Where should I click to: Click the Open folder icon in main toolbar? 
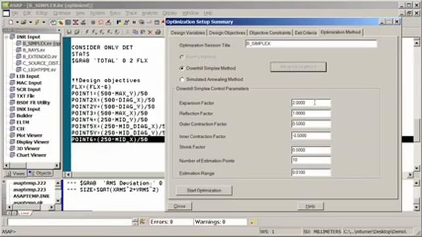[24, 22]
